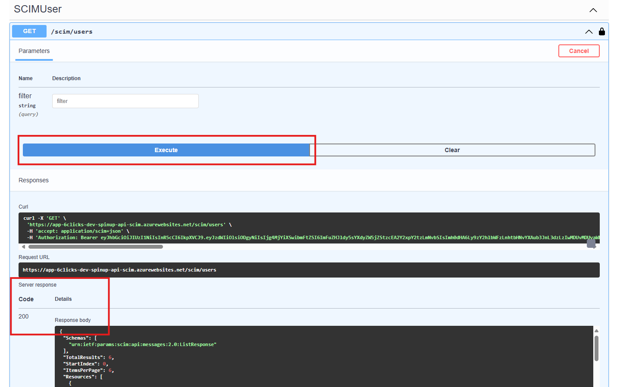Click inside the filter query input field
The height and width of the screenshot is (387, 617).
tap(125, 101)
